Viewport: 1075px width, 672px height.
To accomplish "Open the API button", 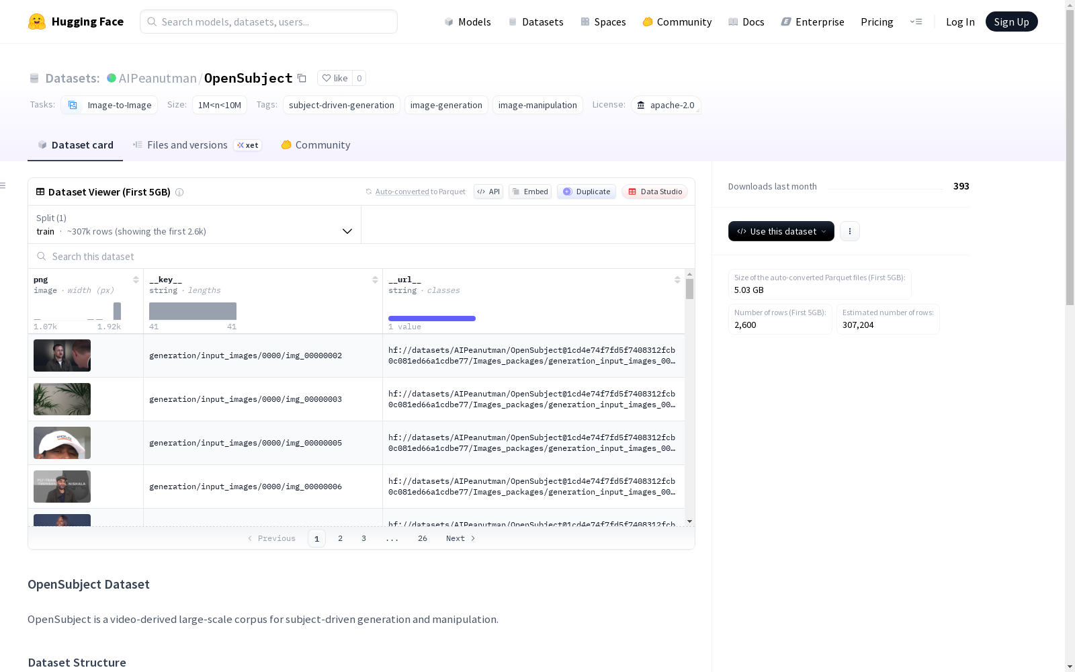I will (x=488, y=192).
